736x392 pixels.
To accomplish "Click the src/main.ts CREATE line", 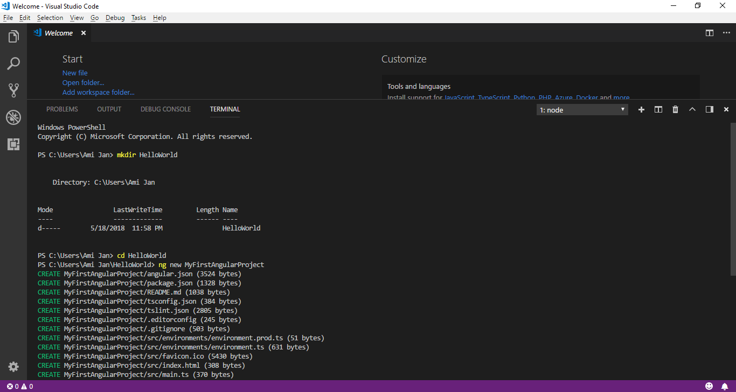I will click(136, 375).
